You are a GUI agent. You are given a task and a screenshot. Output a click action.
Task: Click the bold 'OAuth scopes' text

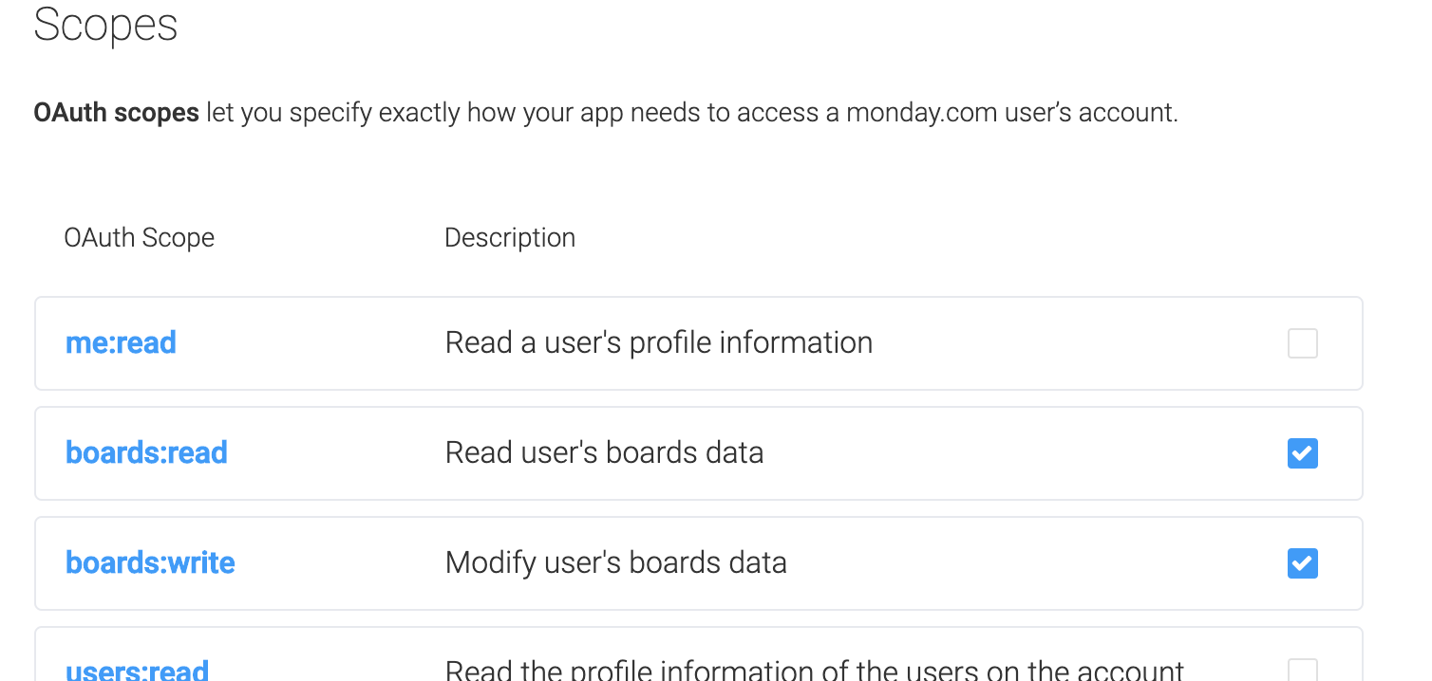coord(116,113)
